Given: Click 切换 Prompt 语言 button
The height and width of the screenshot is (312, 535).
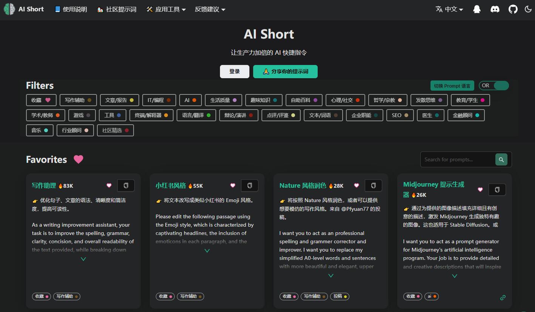Looking at the screenshot, I should [x=452, y=86].
